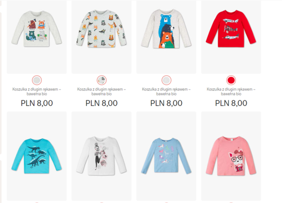Open the white shirt with girl illustration
282x203 pixels.
tap(102, 156)
